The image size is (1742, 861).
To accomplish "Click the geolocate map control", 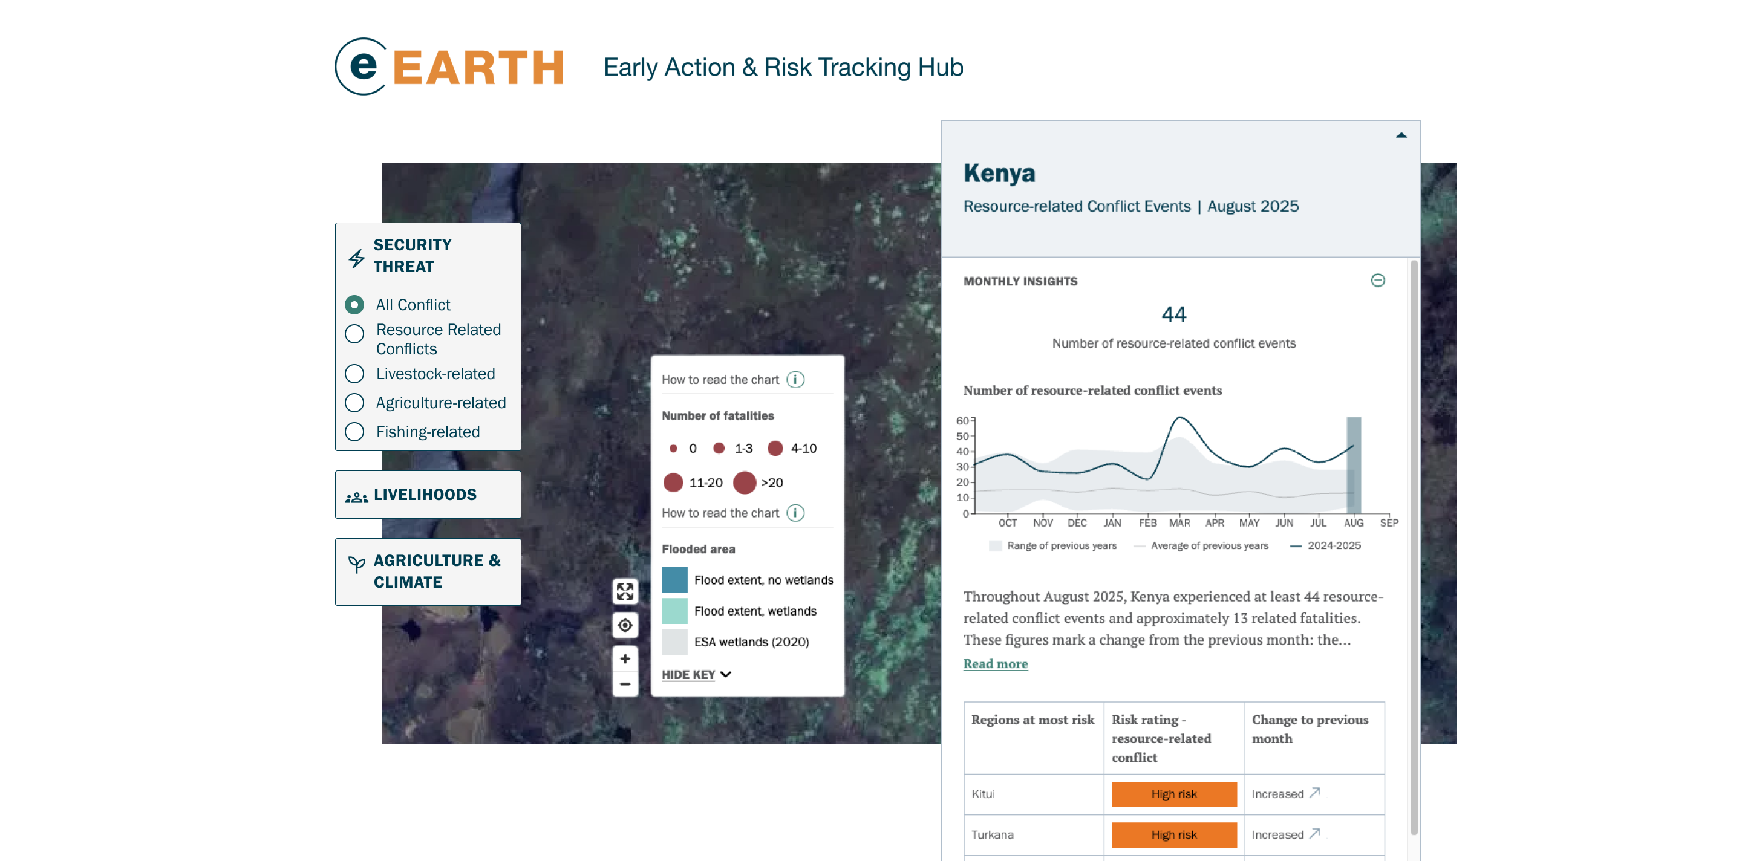I will tap(625, 625).
